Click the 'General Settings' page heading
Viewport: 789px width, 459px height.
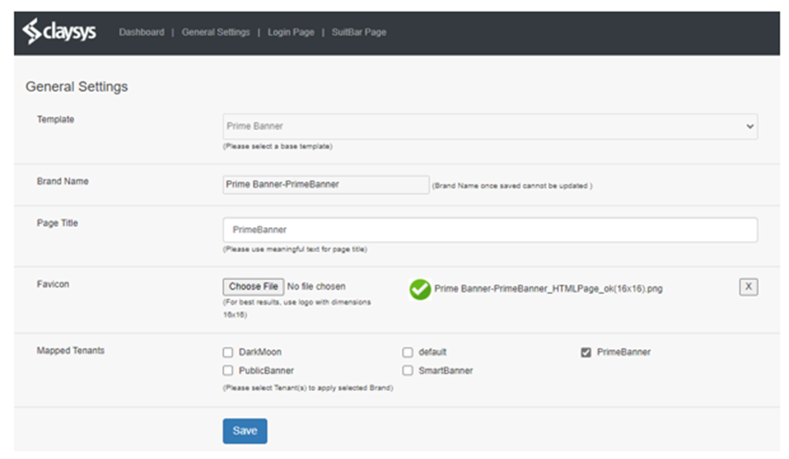[77, 86]
